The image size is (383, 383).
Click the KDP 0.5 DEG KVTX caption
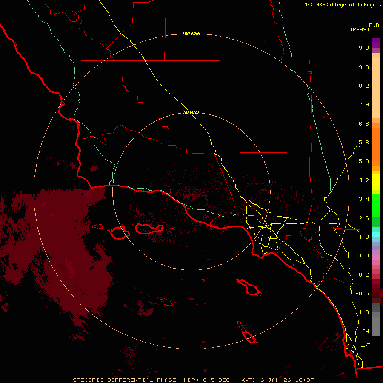[193, 380]
